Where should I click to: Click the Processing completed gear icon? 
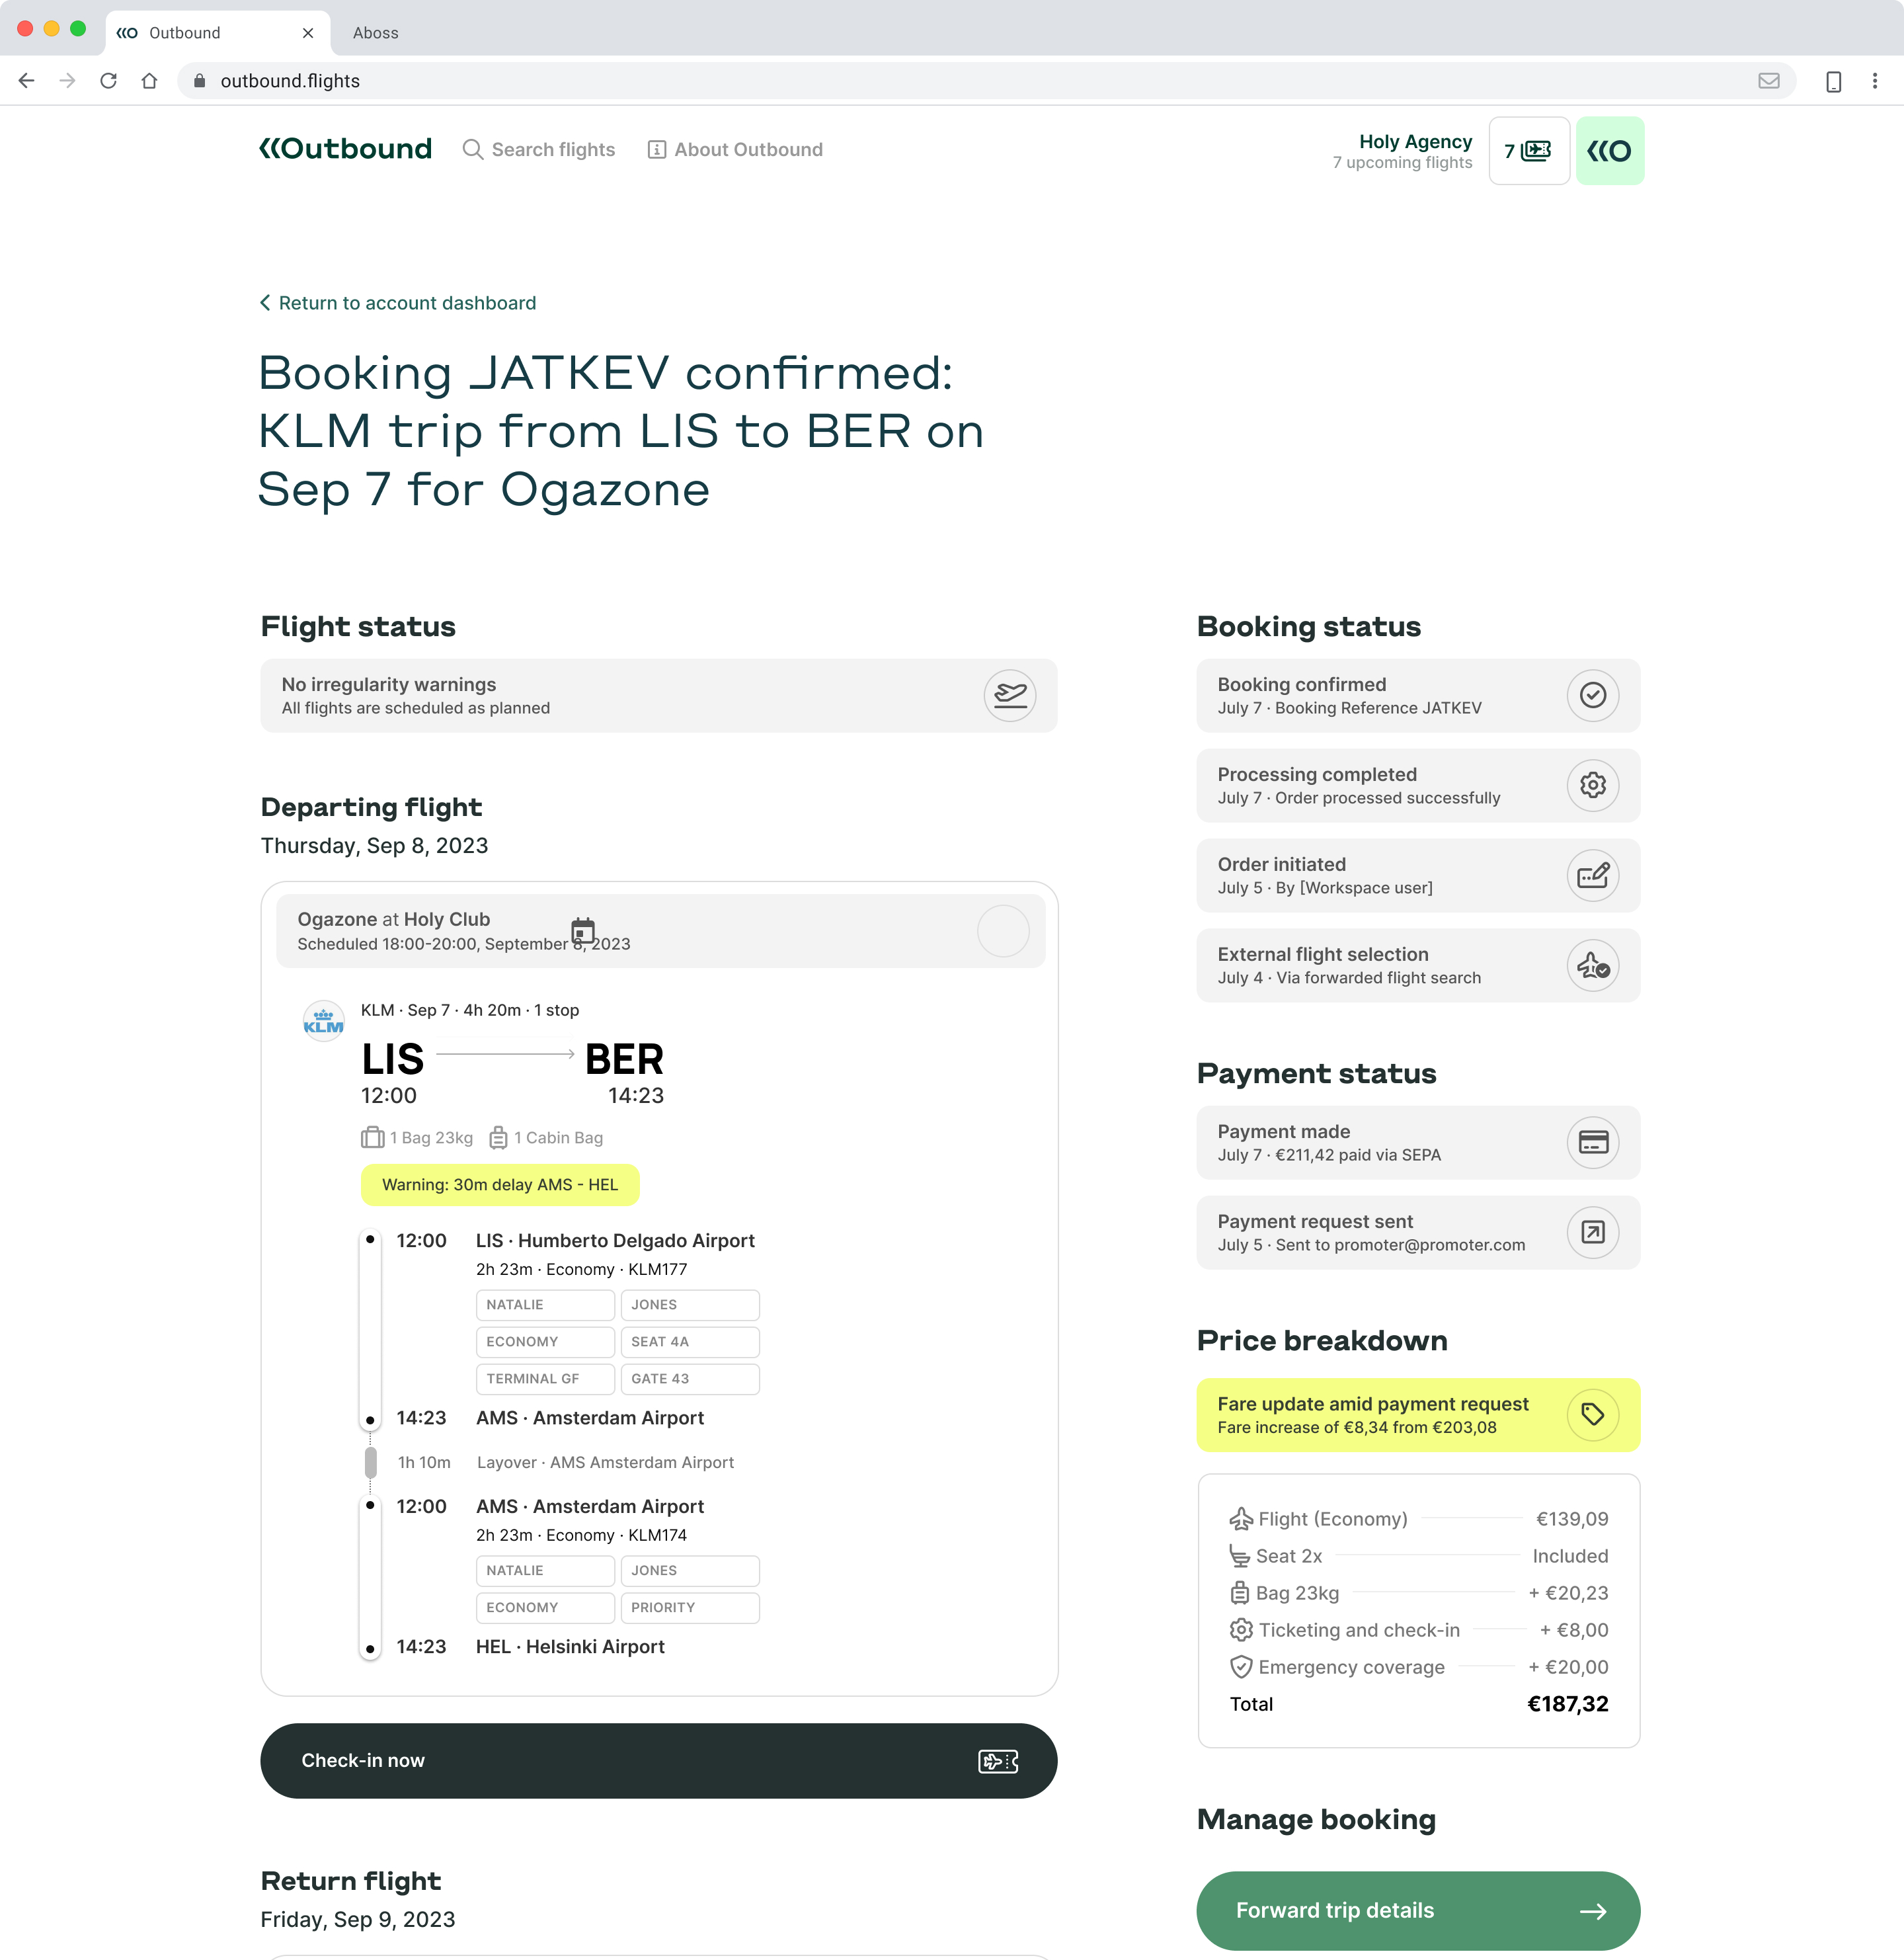click(1593, 785)
